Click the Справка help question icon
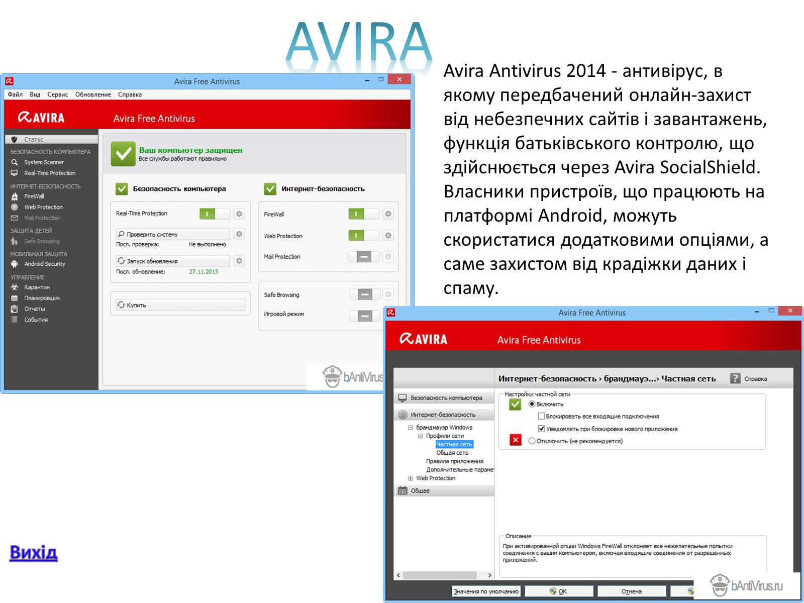Image resolution: width=804 pixels, height=603 pixels. pyautogui.click(x=735, y=378)
